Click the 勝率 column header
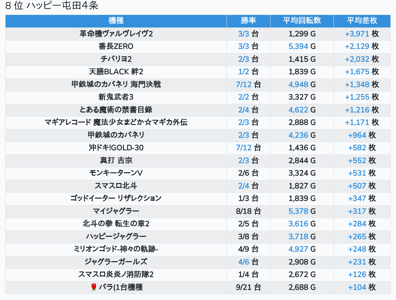The image size is (396, 300). tap(248, 21)
